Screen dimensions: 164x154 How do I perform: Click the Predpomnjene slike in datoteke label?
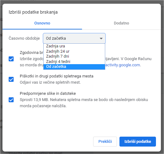[x=48, y=94]
